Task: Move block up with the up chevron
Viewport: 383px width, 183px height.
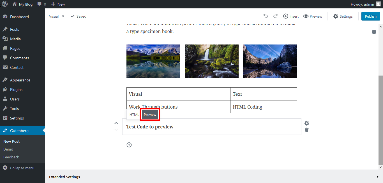Action: coord(116,123)
